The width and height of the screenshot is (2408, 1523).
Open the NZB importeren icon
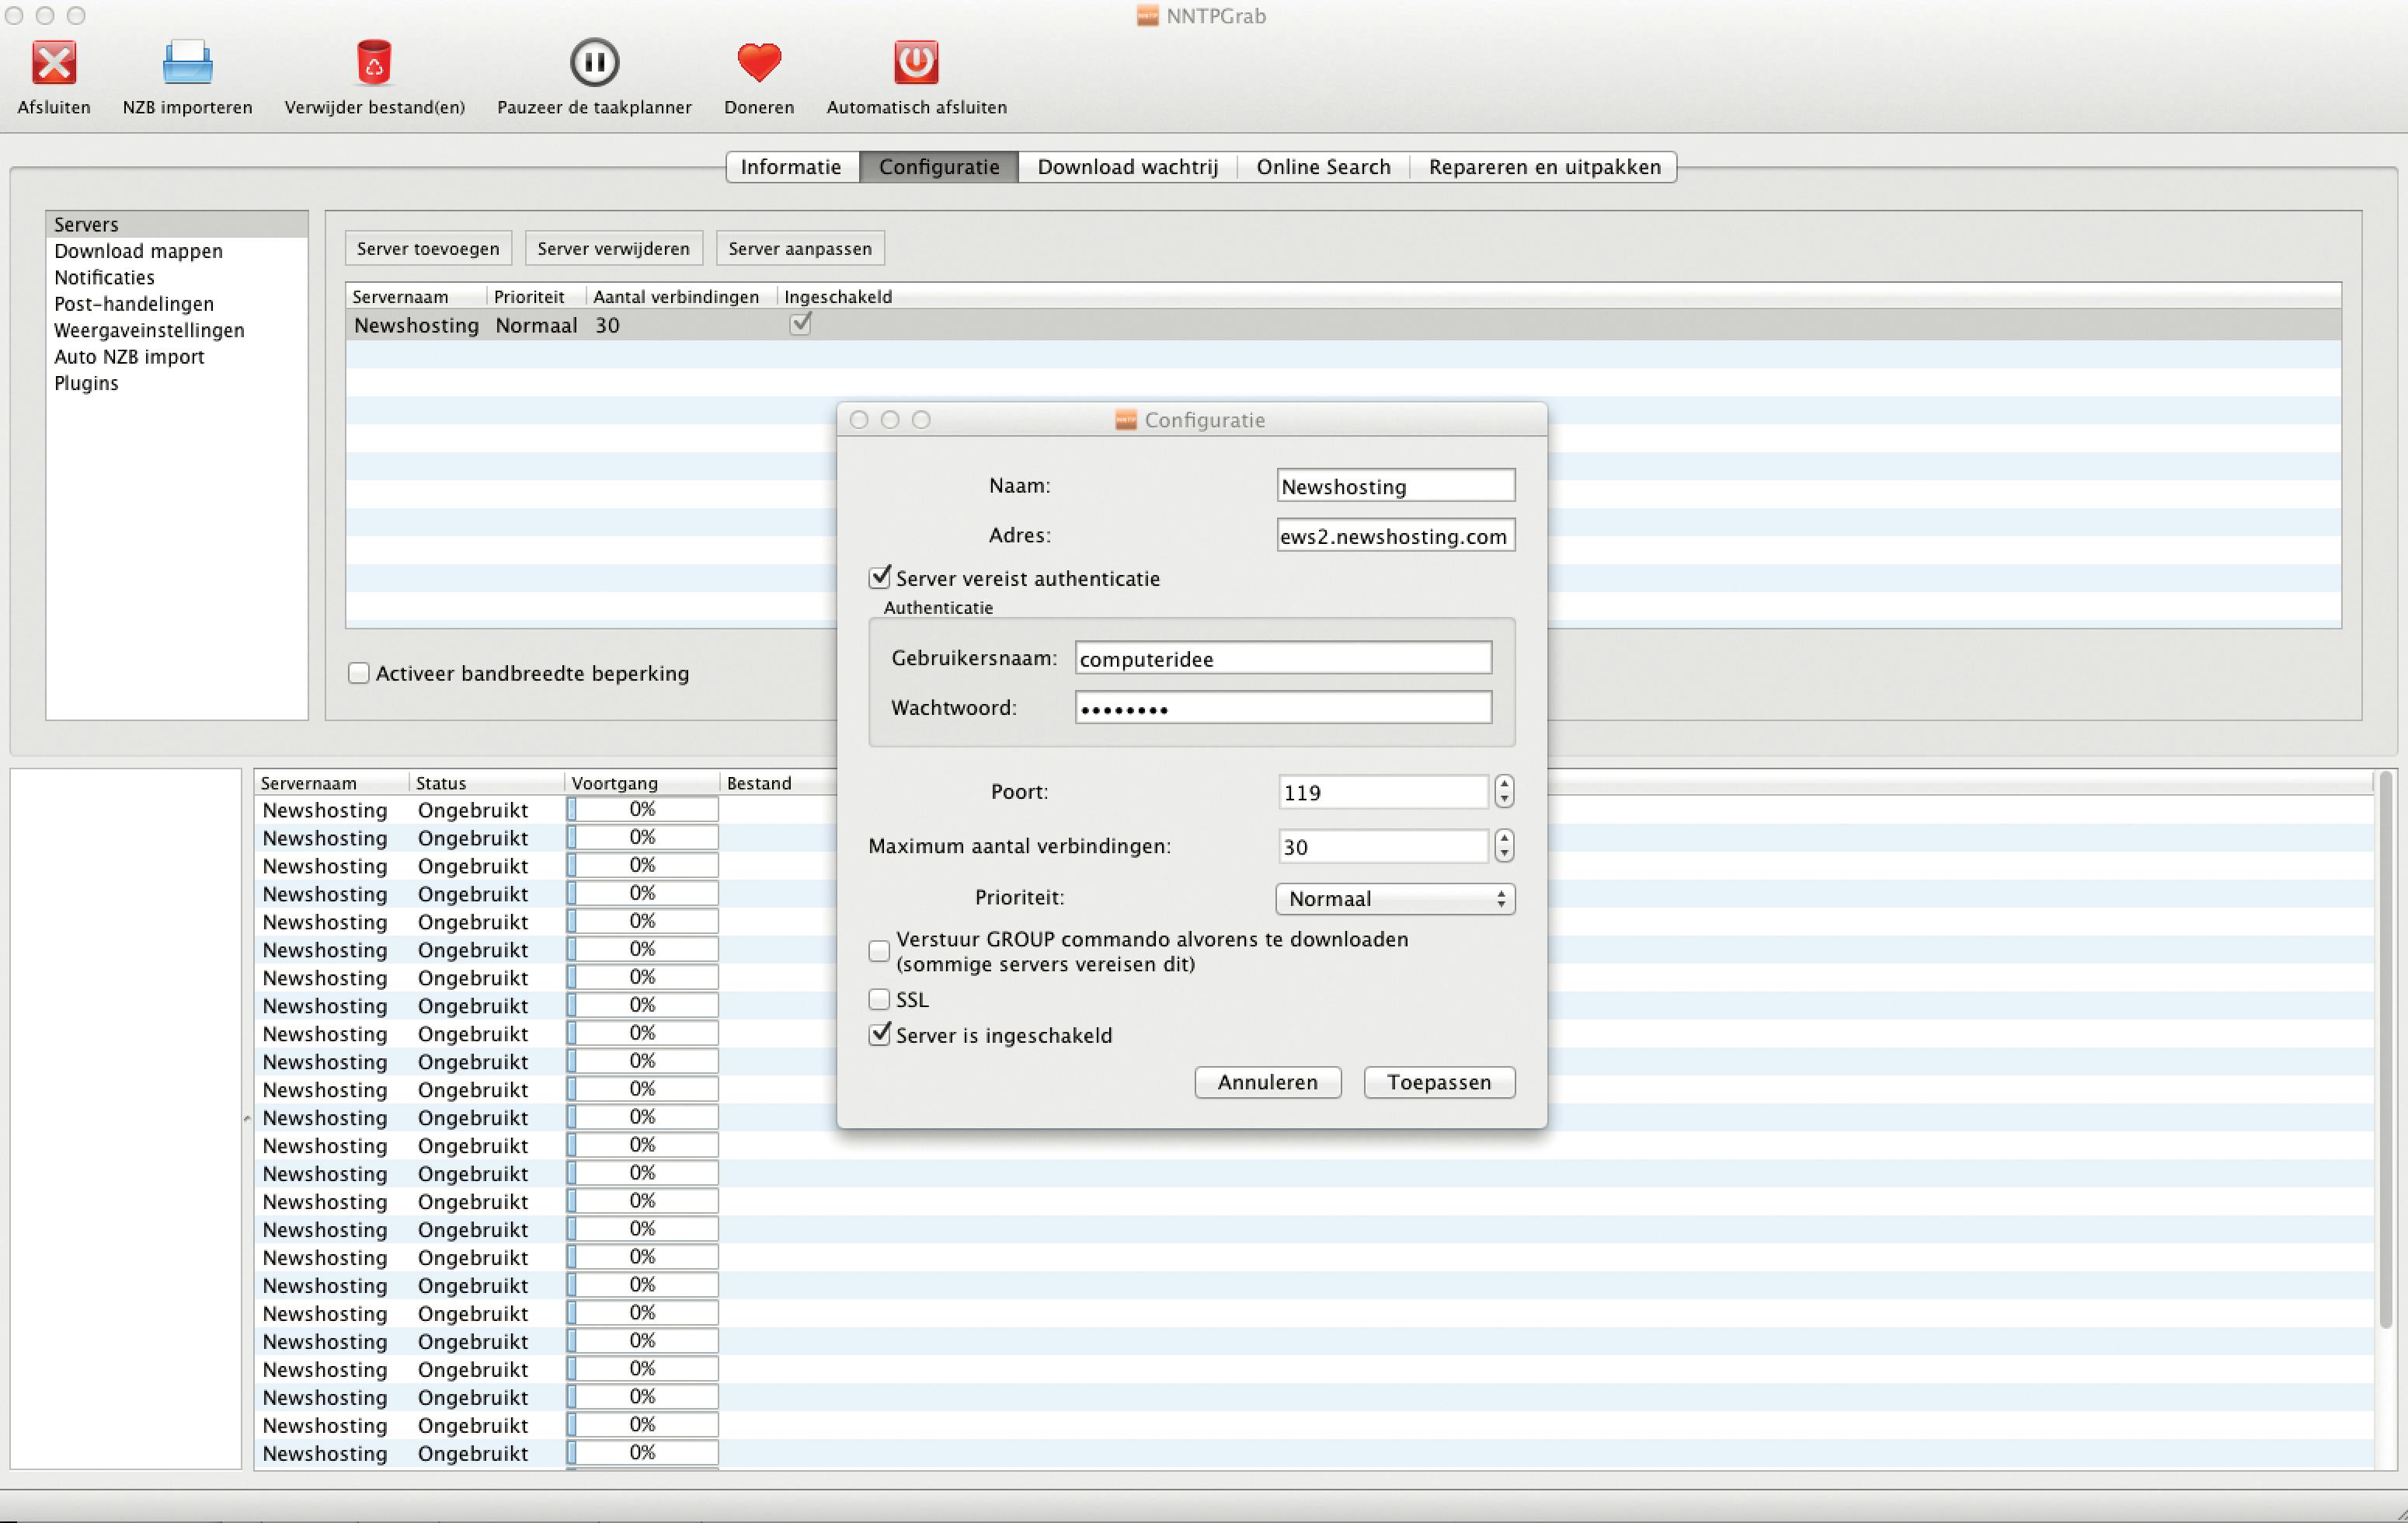coord(187,63)
